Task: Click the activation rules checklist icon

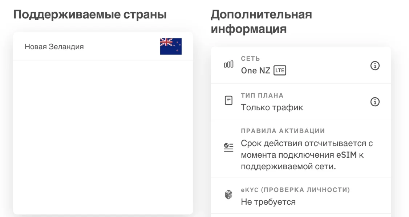Action: click(x=228, y=148)
